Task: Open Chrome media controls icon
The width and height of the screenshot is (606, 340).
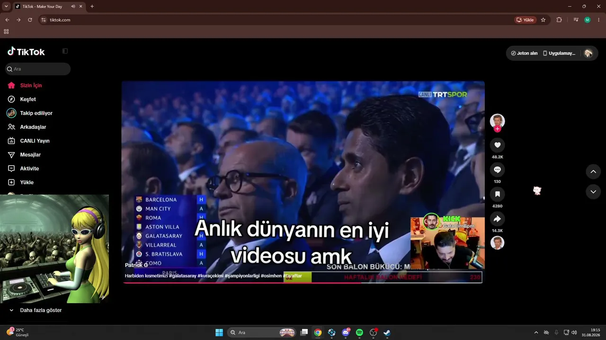Action: point(576,20)
